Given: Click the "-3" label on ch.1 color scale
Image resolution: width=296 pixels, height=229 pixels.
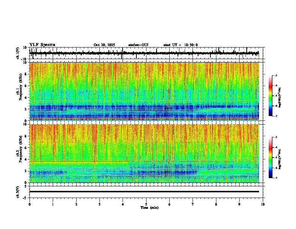Looking at the screenshot, I should tap(276, 75).
